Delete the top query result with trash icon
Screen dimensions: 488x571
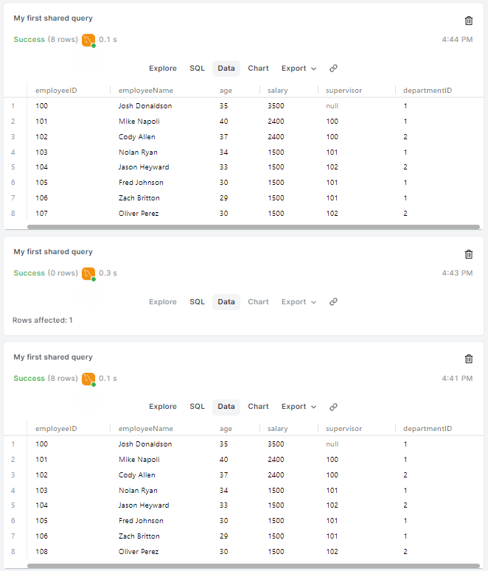pyautogui.click(x=469, y=21)
